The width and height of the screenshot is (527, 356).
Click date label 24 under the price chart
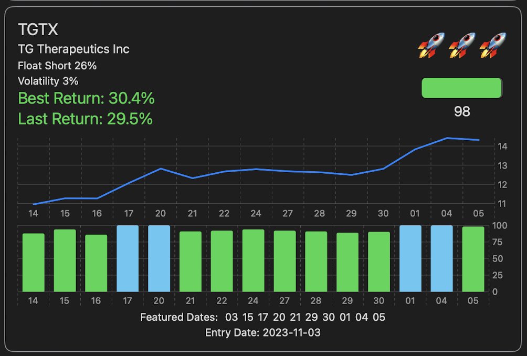tap(256, 214)
